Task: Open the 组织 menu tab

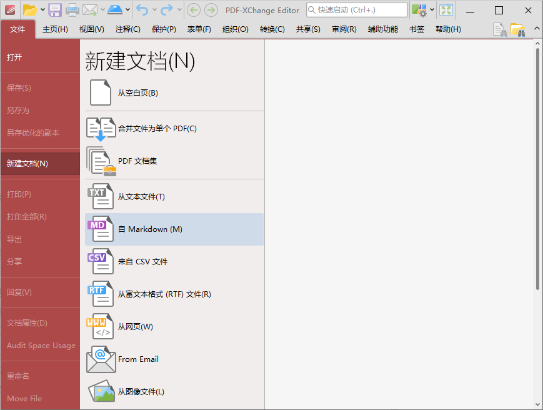Action: (x=235, y=29)
